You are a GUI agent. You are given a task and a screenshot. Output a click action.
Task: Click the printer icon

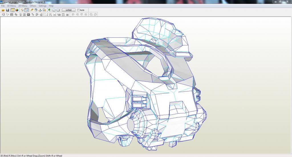pyautogui.click(x=67, y=15)
